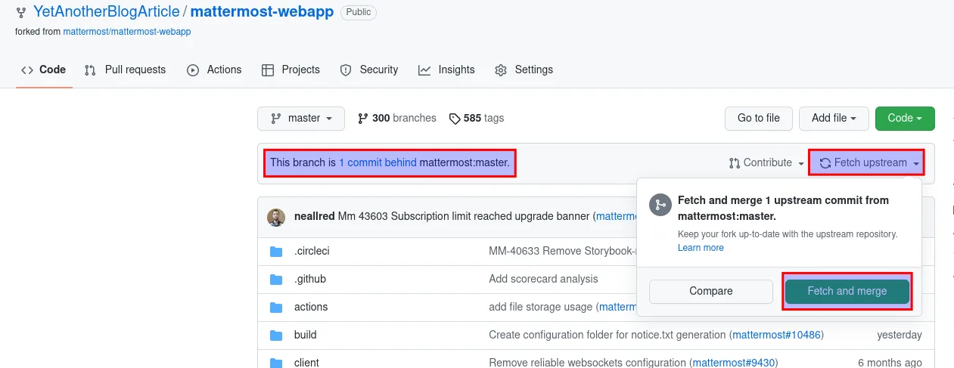This screenshot has height=368, width=954.
Task: Open the actions folder
Action: (x=311, y=307)
